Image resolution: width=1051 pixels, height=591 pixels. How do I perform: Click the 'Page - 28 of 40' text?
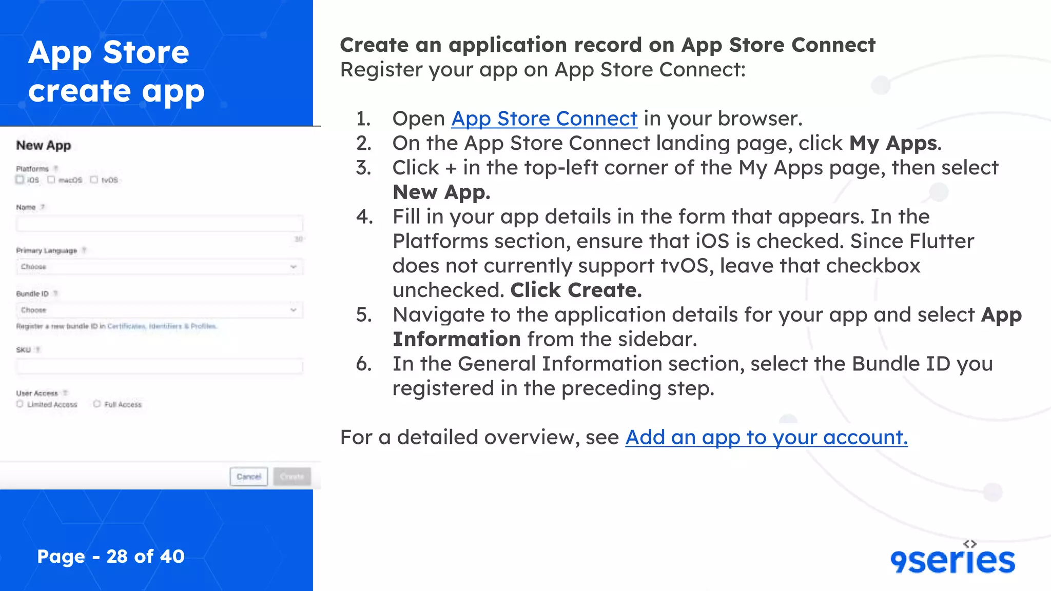point(111,556)
